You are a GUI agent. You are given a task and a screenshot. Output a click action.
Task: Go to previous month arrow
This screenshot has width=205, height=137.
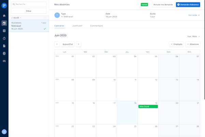pos(57,44)
